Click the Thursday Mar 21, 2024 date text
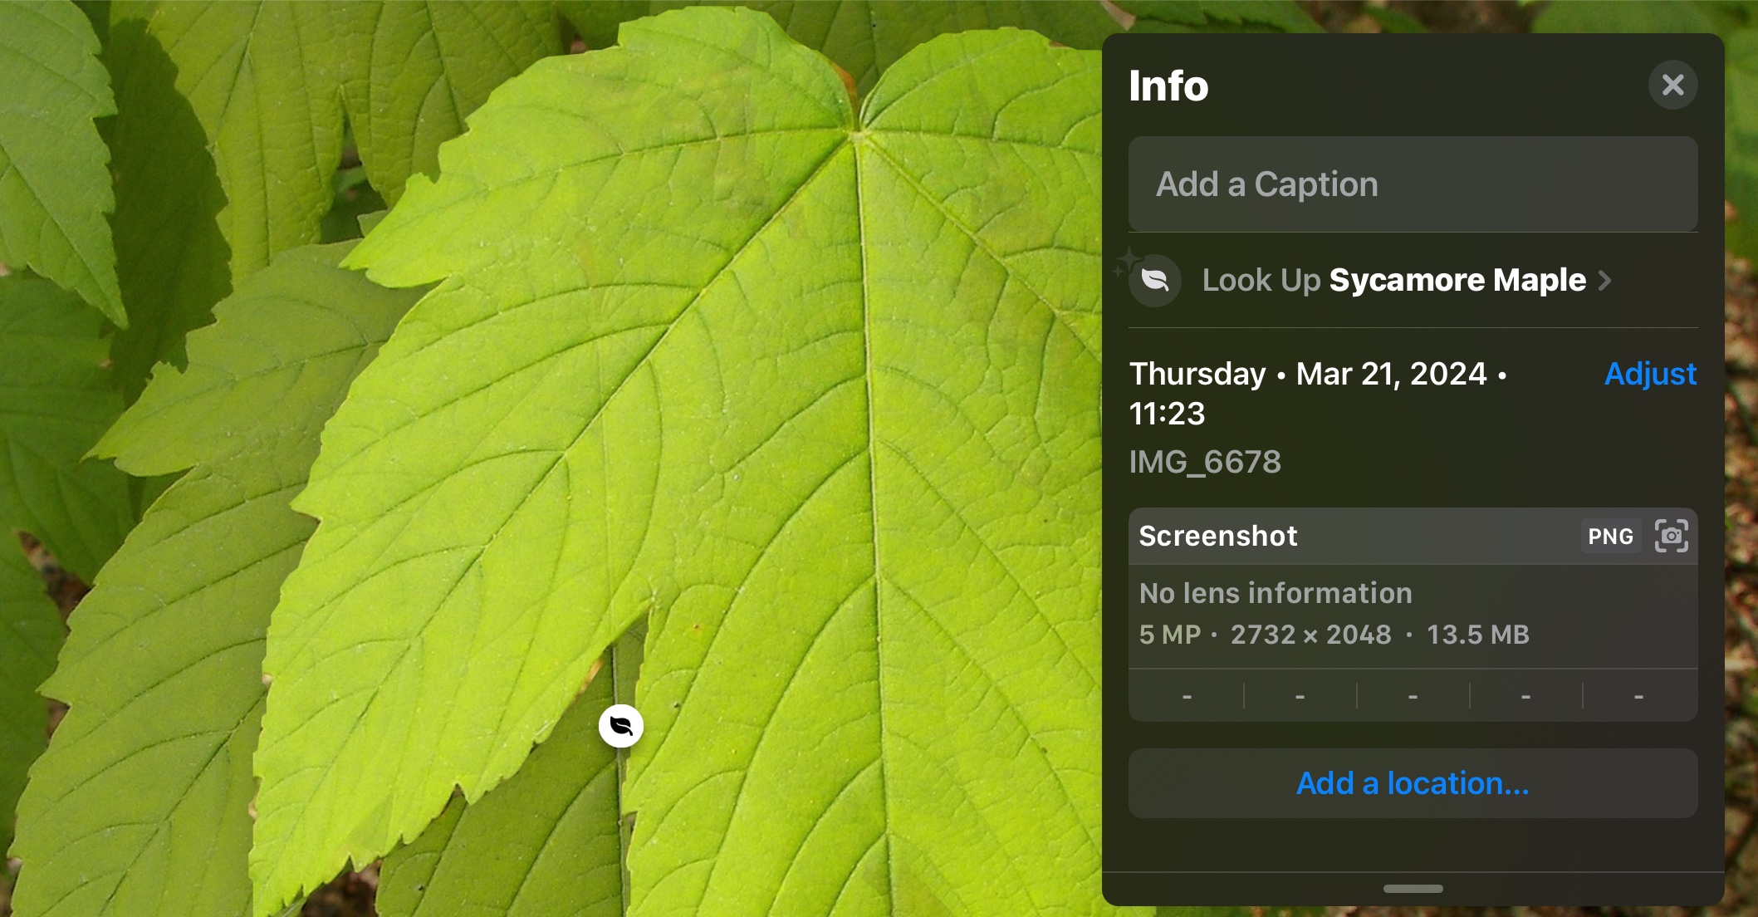 [x=1318, y=375]
